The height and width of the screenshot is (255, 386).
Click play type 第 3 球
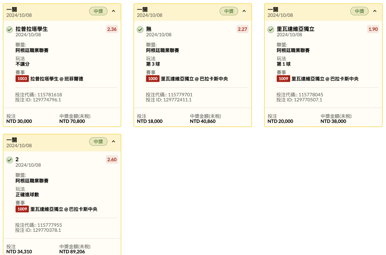[153, 64]
